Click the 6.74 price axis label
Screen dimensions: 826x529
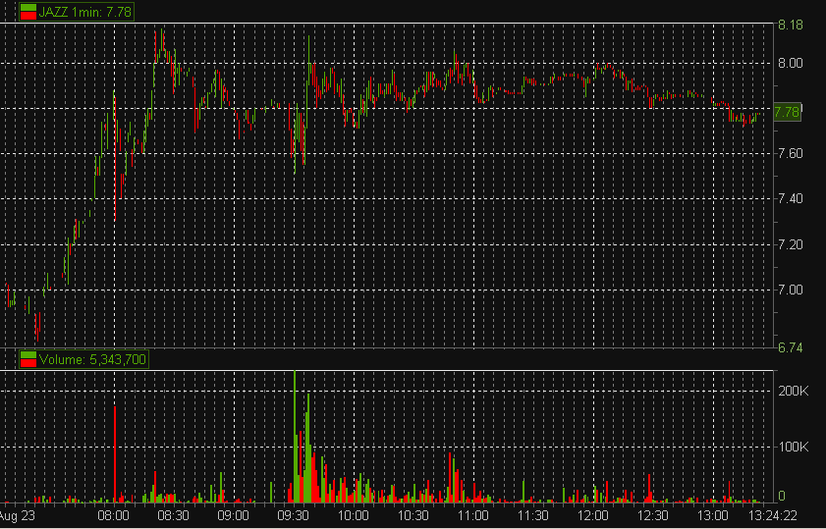791,347
